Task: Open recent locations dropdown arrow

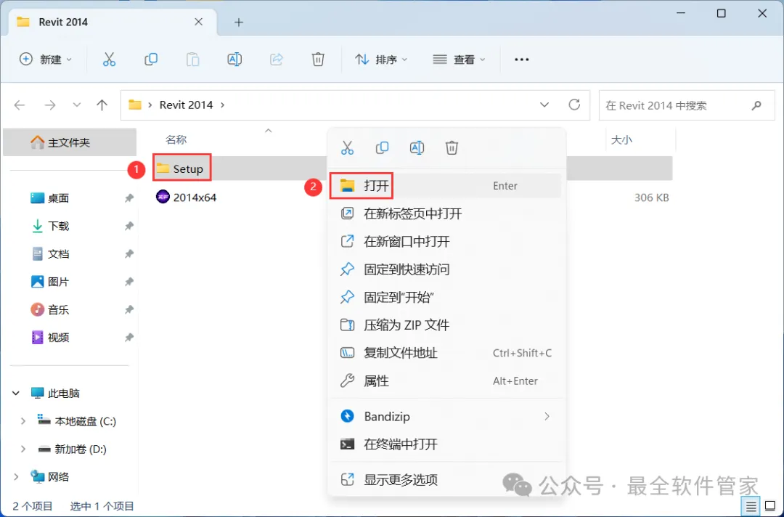Action: (x=76, y=105)
